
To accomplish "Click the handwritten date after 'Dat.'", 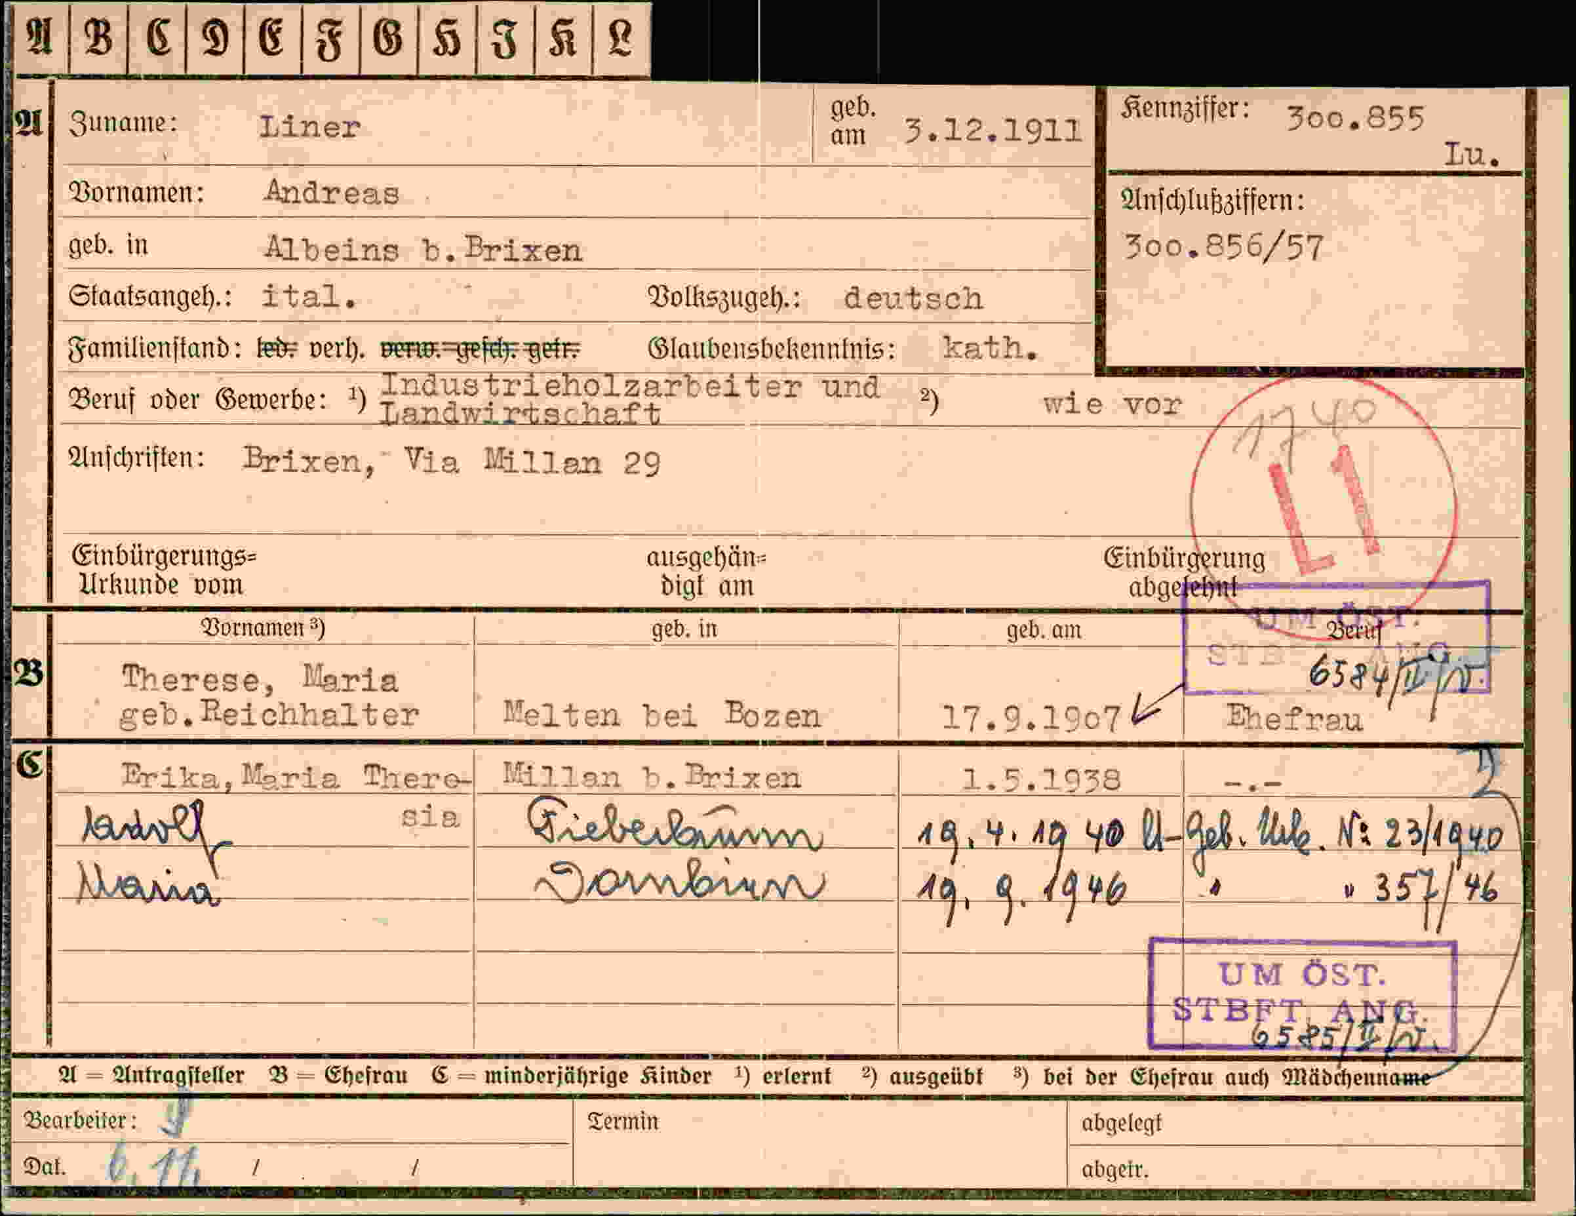I will 155,1166.
